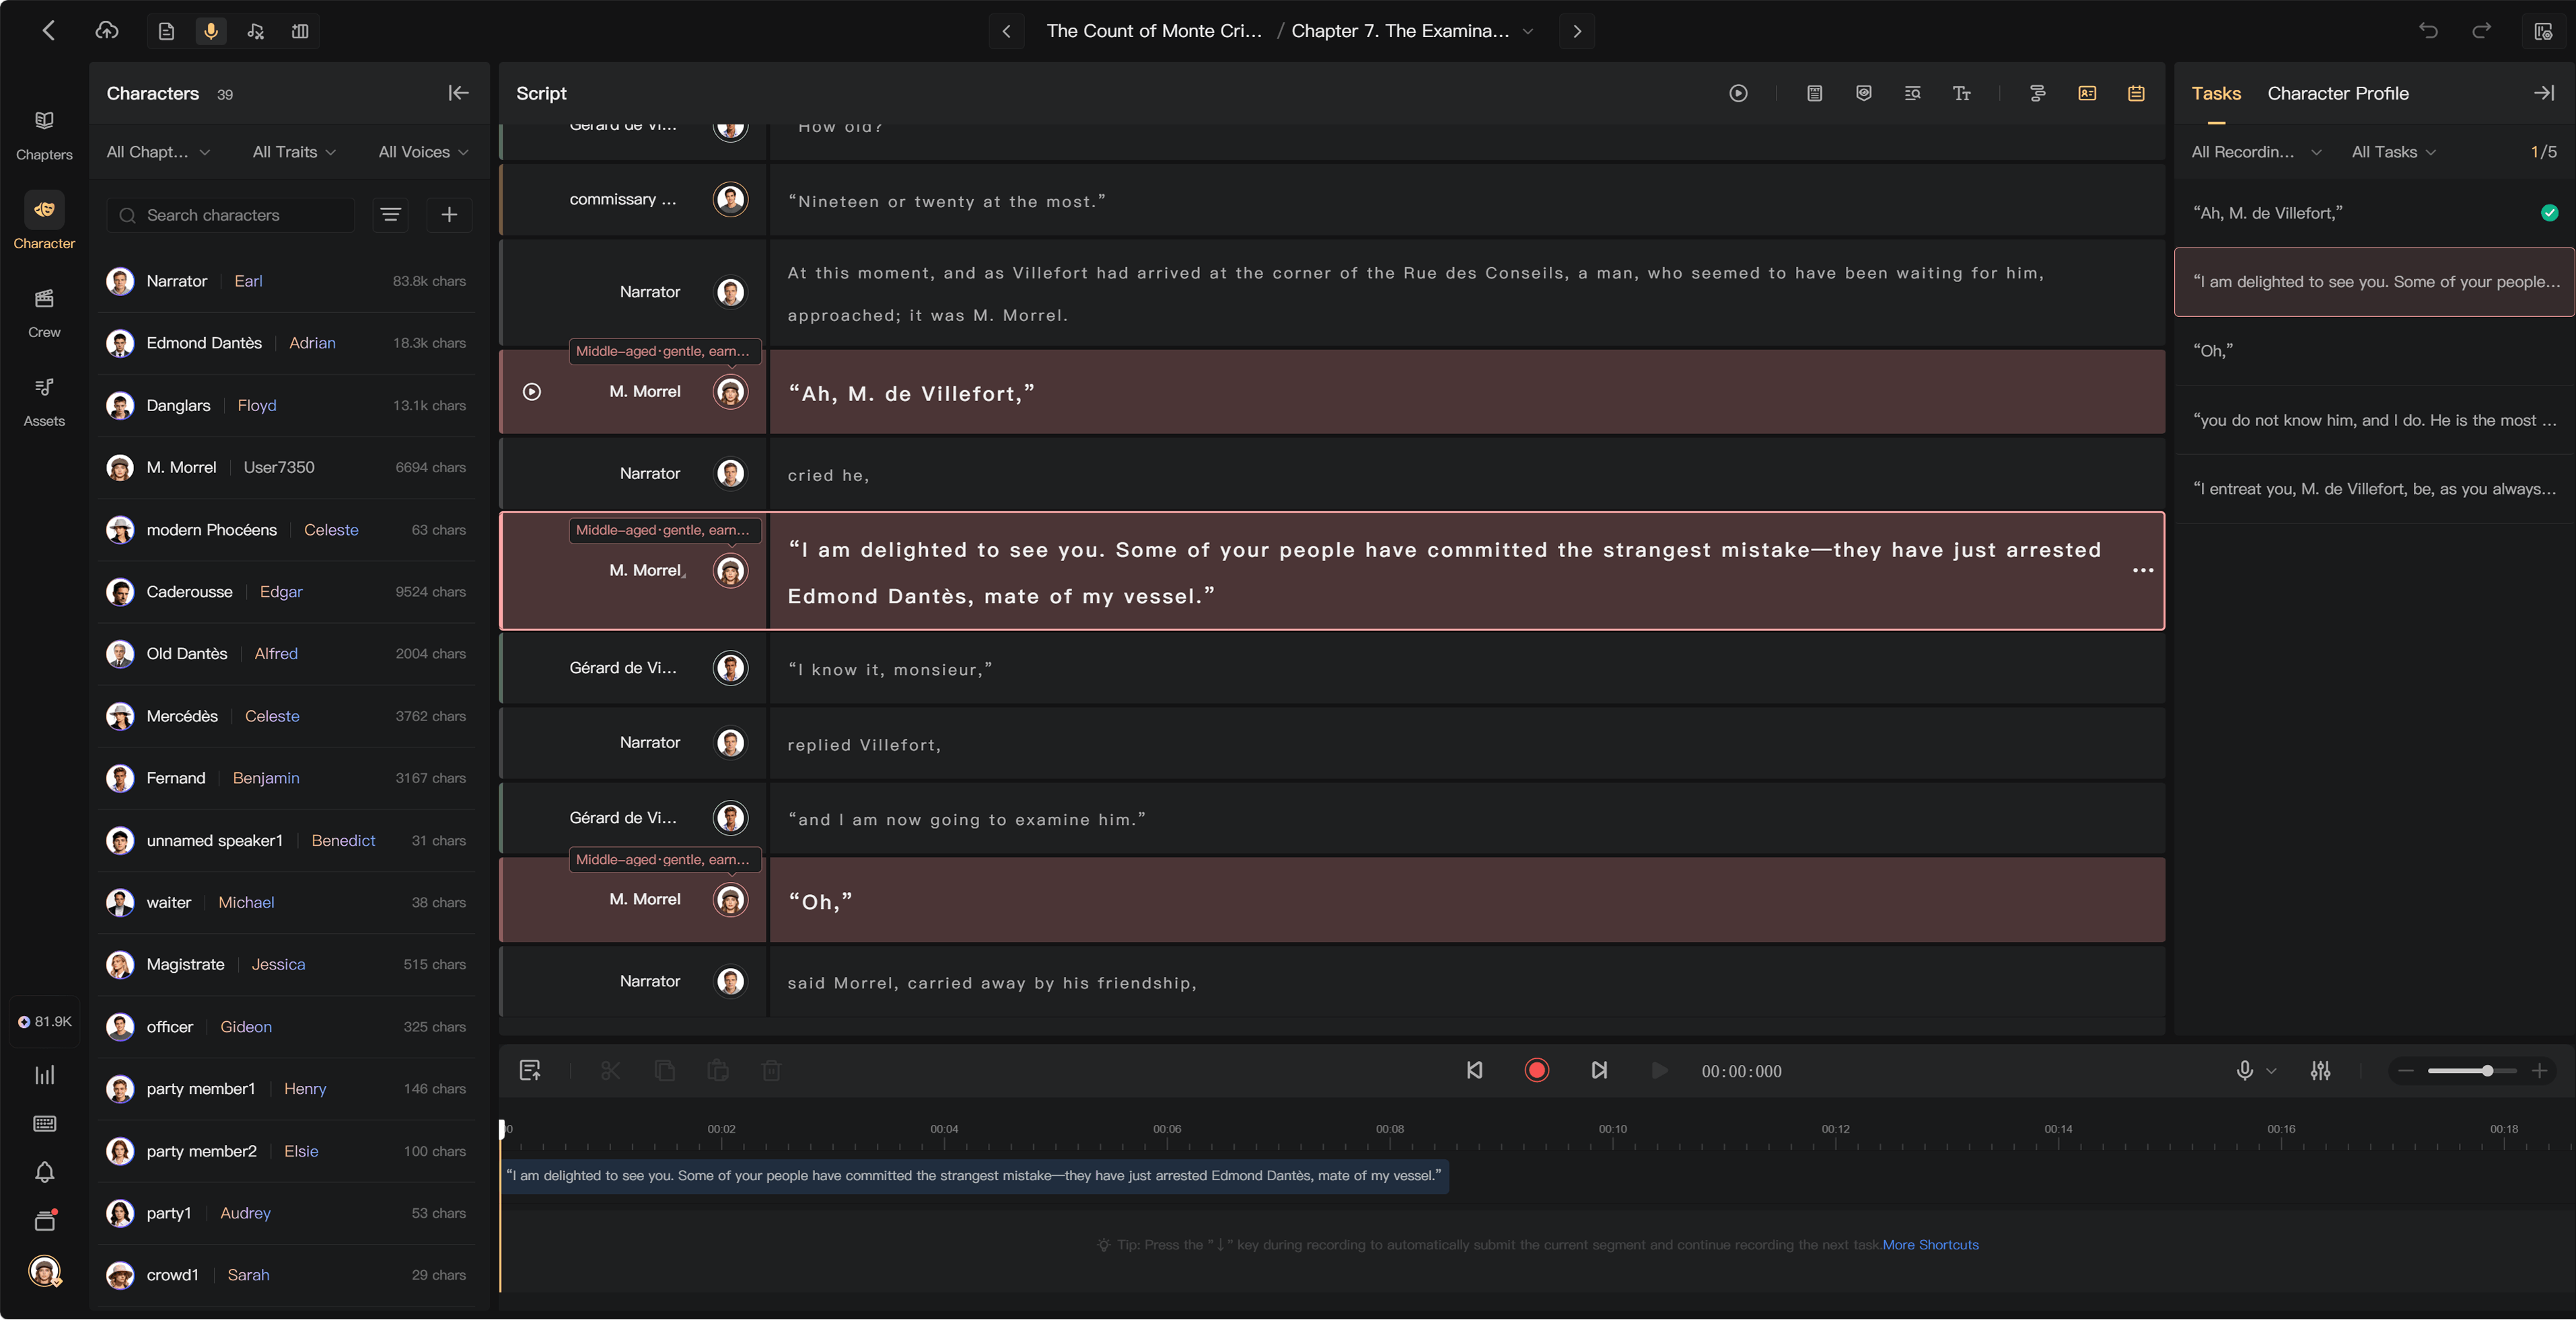Screen dimensions: 2576x1320
Task: Go to previous chapter arrow
Action: click(x=1006, y=31)
